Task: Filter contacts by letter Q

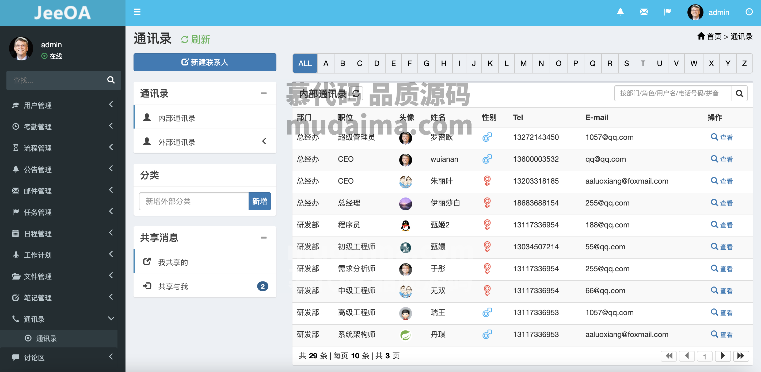Action: (593, 63)
